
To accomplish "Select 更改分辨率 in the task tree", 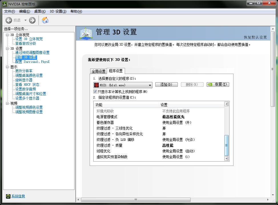I will [x=24, y=71].
